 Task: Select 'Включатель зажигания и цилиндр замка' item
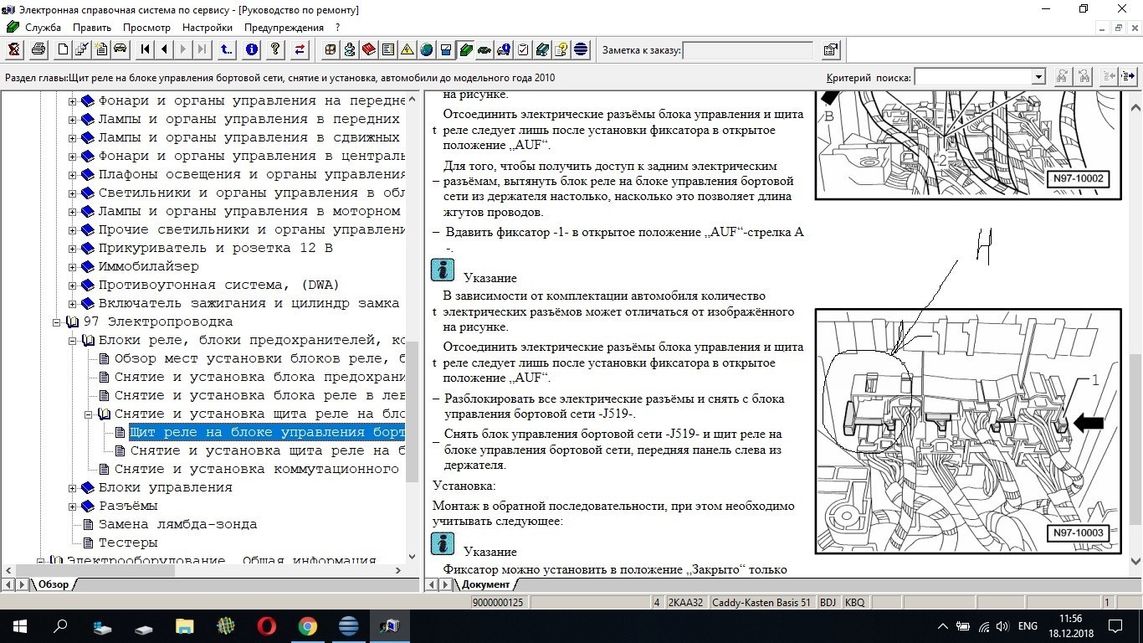[249, 303]
